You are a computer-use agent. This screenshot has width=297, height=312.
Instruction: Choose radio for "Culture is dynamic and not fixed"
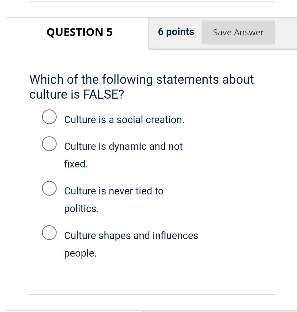(x=49, y=144)
